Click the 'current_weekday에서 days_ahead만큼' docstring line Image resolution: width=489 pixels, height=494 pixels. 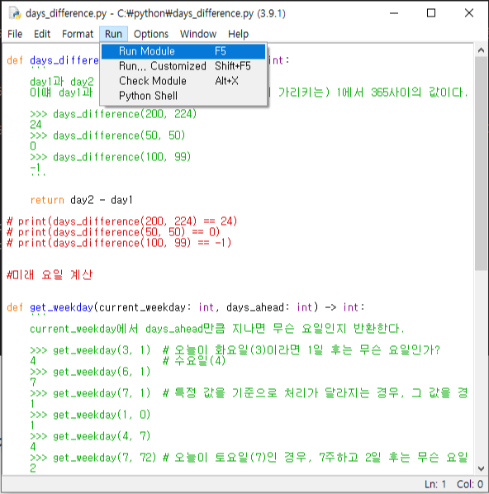[216, 329]
